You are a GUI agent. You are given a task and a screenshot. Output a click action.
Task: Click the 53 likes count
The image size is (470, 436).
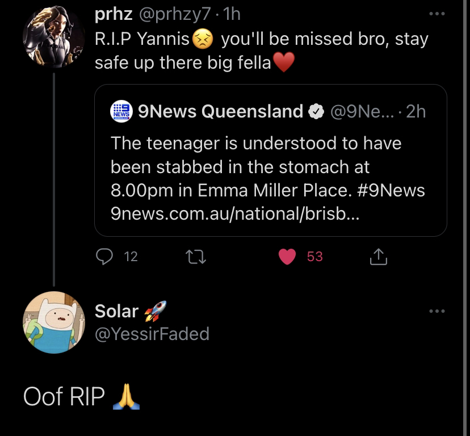314,257
